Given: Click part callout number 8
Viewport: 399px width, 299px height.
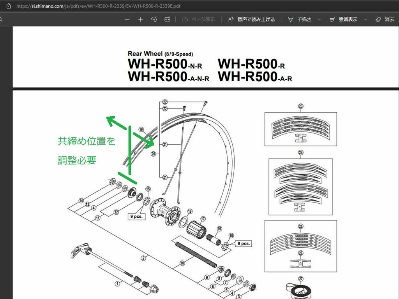Looking at the screenshot, I should pyautogui.click(x=219, y=279).
